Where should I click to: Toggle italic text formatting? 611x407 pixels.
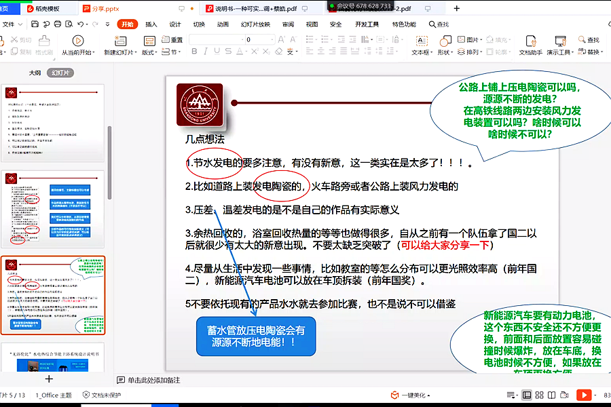point(206,52)
